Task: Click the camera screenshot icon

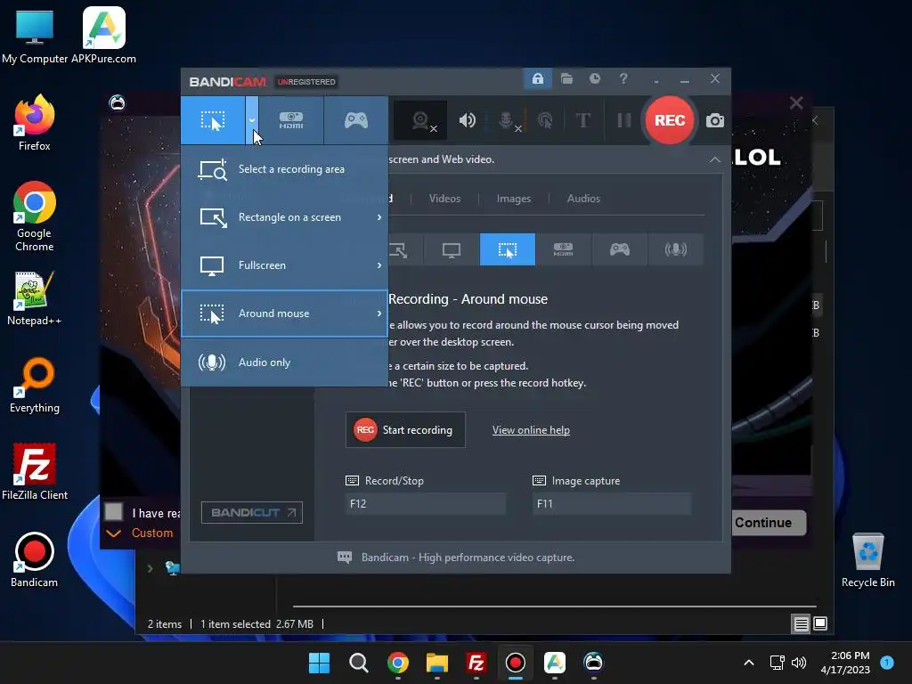Action: pyautogui.click(x=715, y=120)
